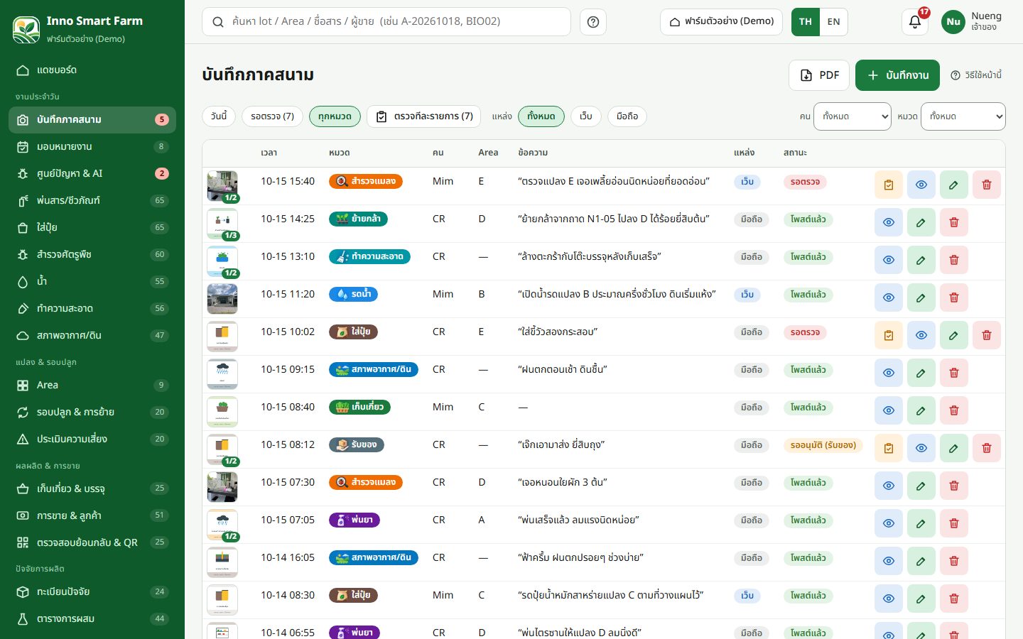View the 10-15 14:25 record details

click(x=889, y=223)
